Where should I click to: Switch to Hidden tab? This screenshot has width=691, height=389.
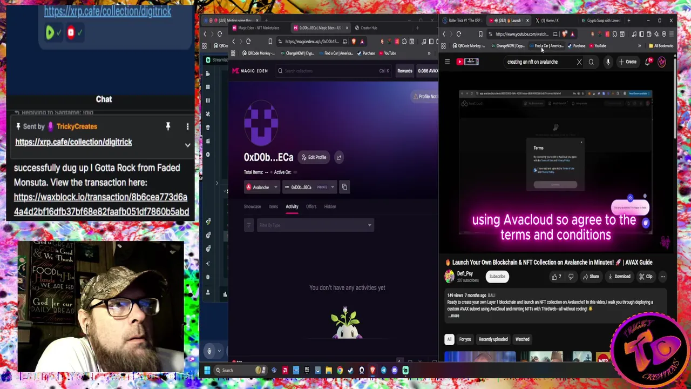tap(330, 206)
